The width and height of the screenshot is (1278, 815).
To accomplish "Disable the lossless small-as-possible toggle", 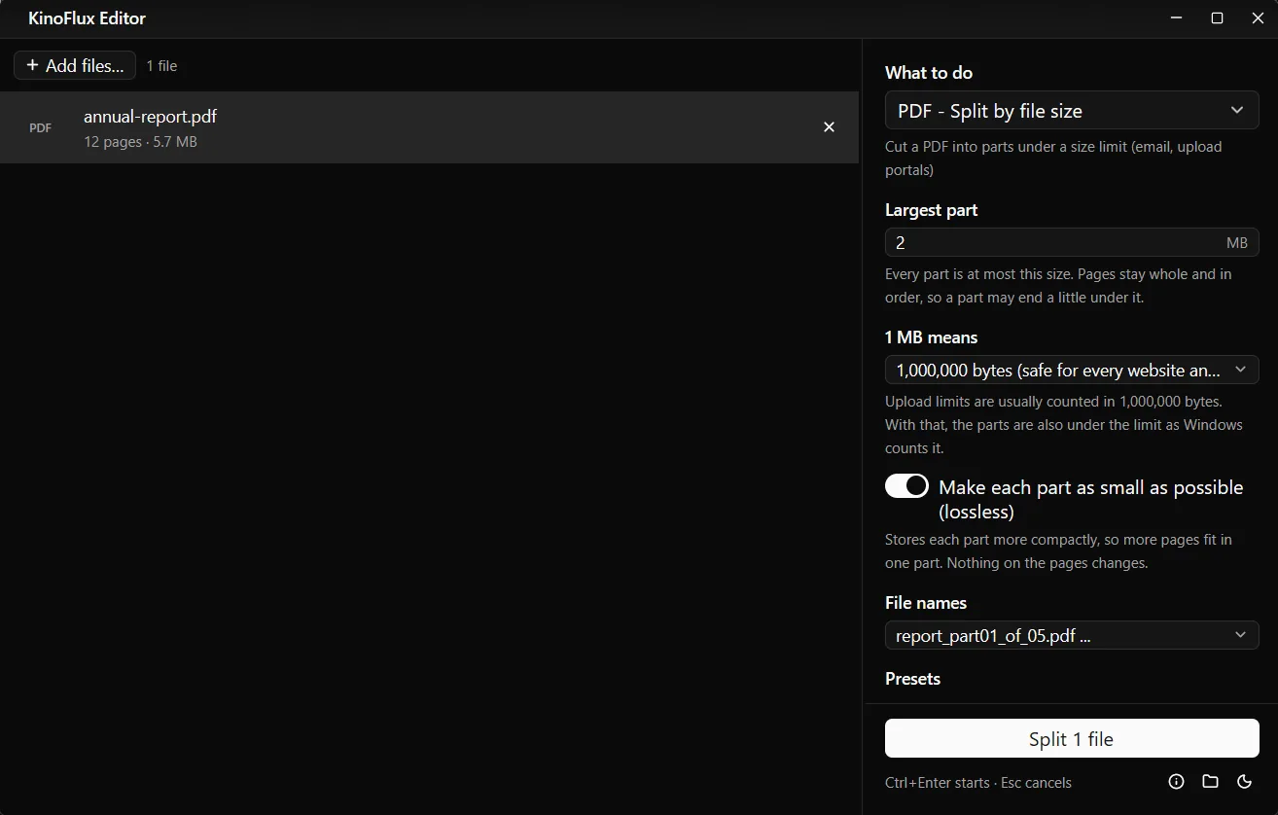I will click(x=906, y=486).
